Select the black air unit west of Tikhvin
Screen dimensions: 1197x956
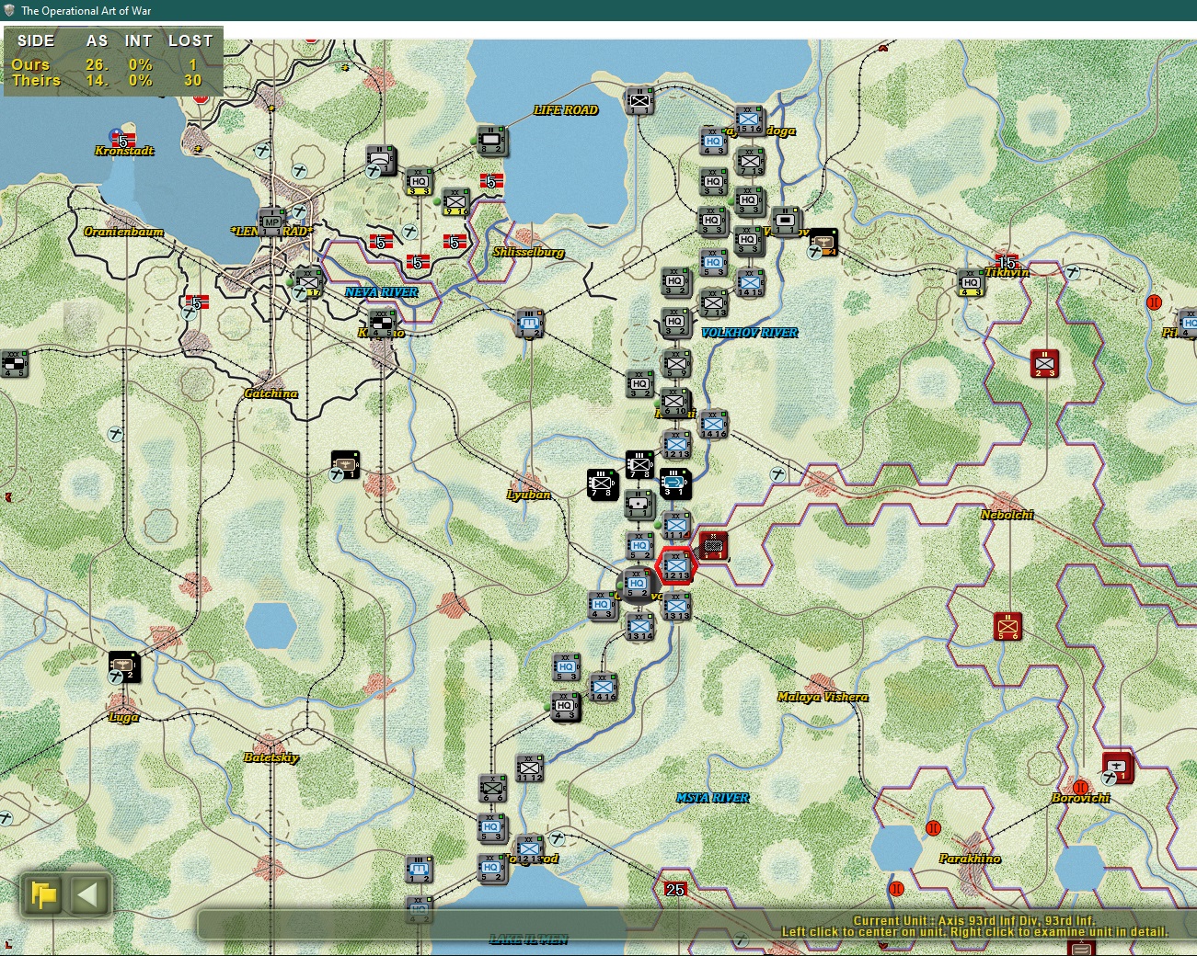click(823, 242)
